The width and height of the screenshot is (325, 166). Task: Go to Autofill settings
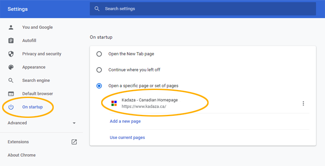click(x=29, y=41)
